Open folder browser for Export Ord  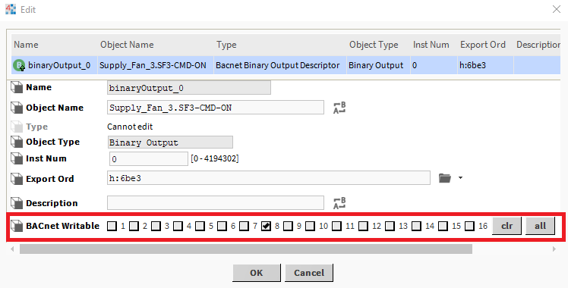pyautogui.click(x=445, y=178)
